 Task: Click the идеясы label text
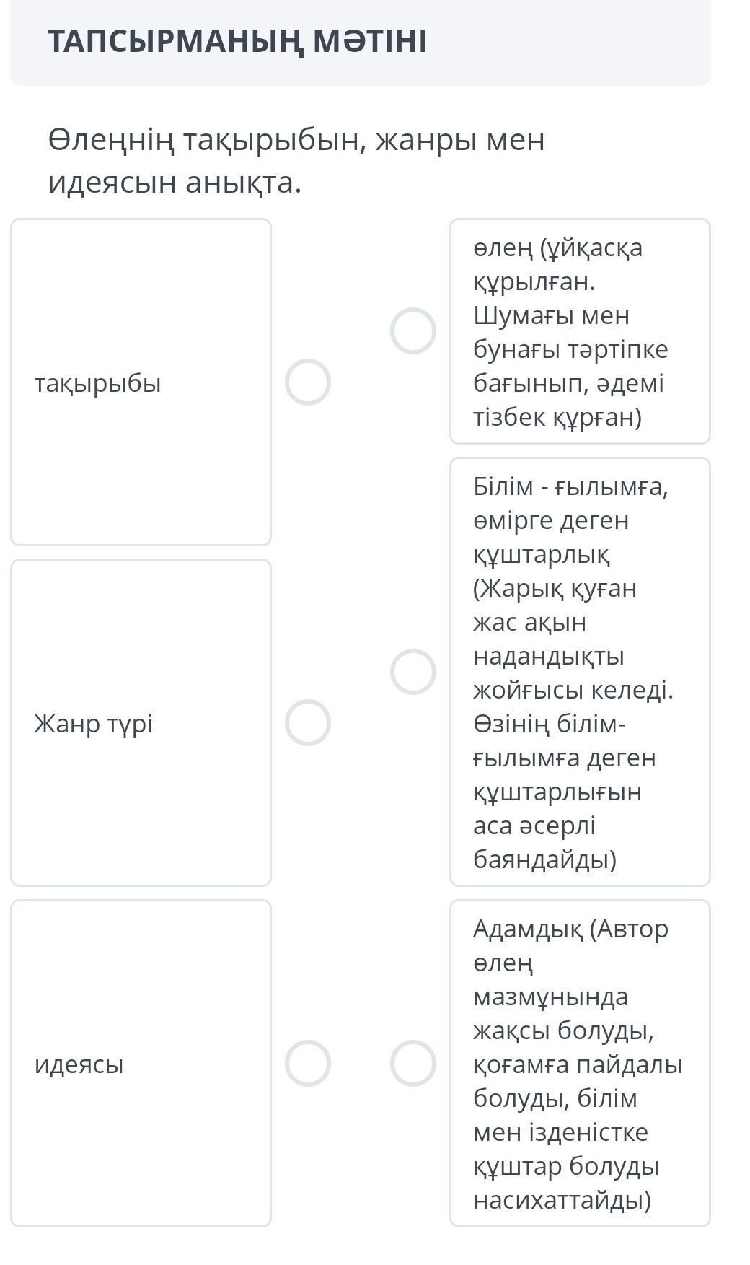79,1064
